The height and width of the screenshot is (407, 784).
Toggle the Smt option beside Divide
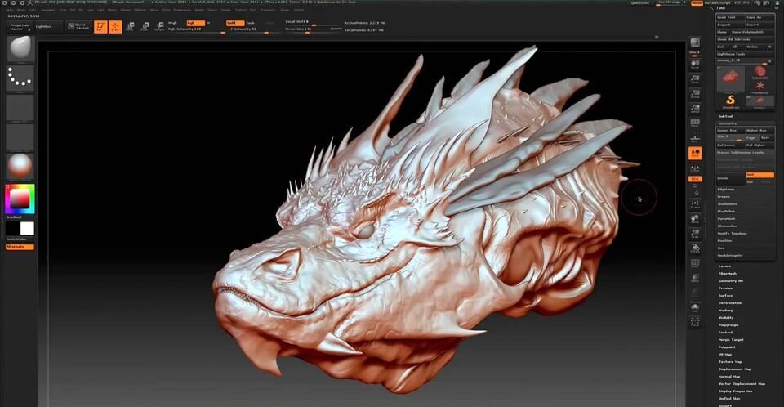tap(760, 175)
